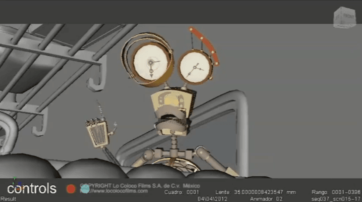This screenshot has width=362, height=202.
Task: Click the 'Result' label in the corner
Action: [8, 199]
